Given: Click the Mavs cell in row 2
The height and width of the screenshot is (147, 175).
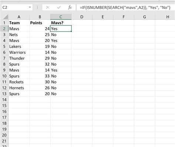Looking at the screenshot, I should [19, 29].
